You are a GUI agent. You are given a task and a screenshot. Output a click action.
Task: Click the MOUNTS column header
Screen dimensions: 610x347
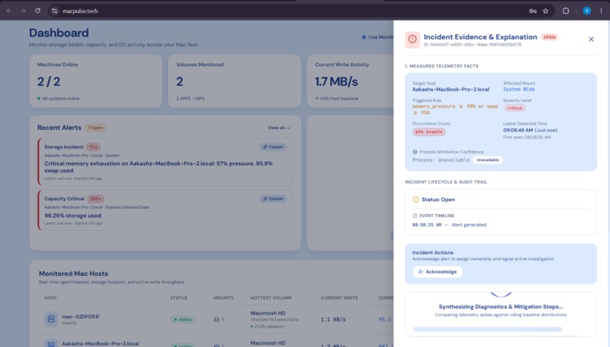[x=224, y=298]
